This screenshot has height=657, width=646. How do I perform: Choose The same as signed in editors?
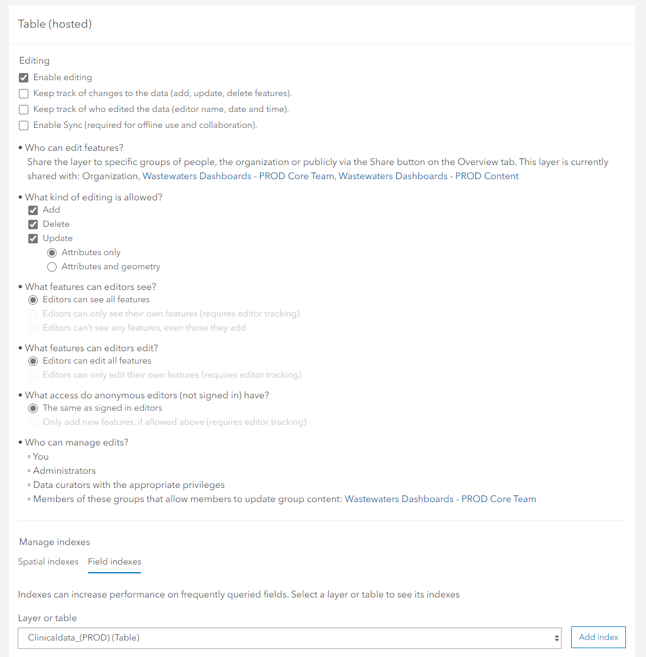pos(33,408)
